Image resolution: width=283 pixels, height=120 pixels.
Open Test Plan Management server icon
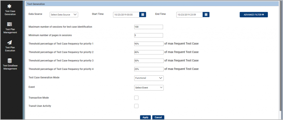pyautogui.click(x=10, y=24)
